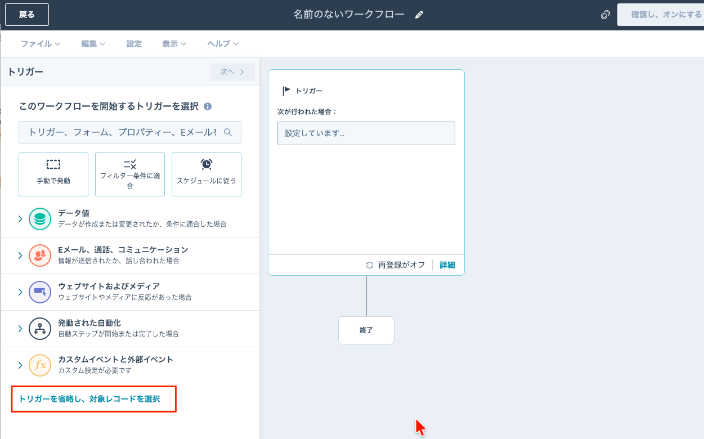Screen dimensions: 704x439
Task: Click the 終了 node in canvas
Action: [x=366, y=330]
